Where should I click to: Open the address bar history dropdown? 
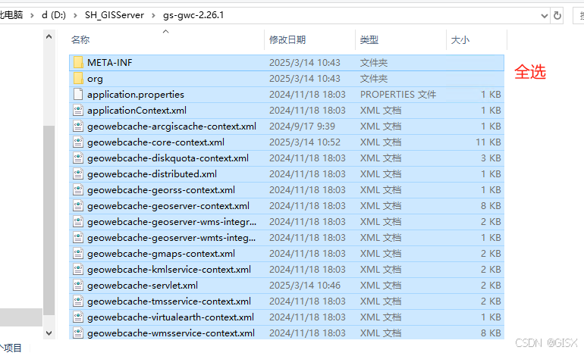(544, 16)
